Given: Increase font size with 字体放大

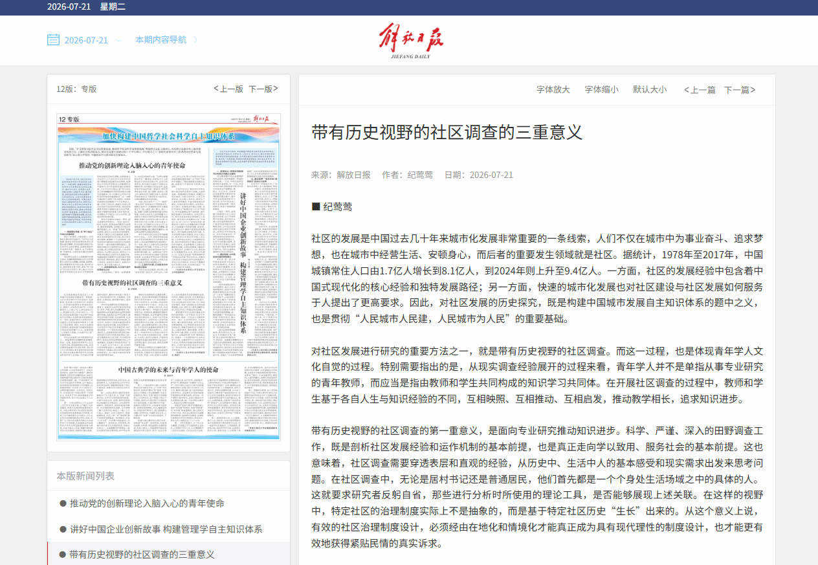Looking at the screenshot, I should click(x=553, y=89).
